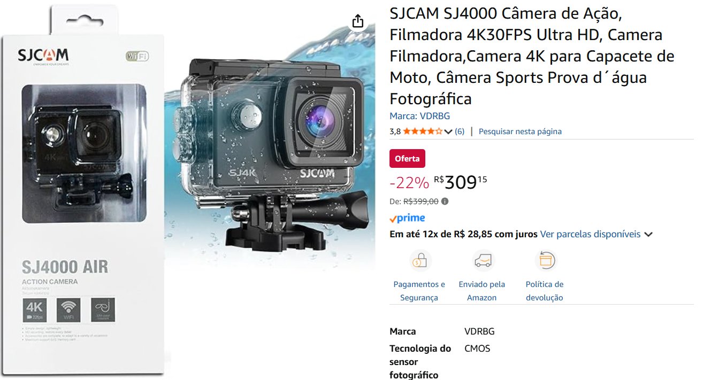711x380 pixels.
Task: Click the Prime logo badge
Action: (407, 218)
